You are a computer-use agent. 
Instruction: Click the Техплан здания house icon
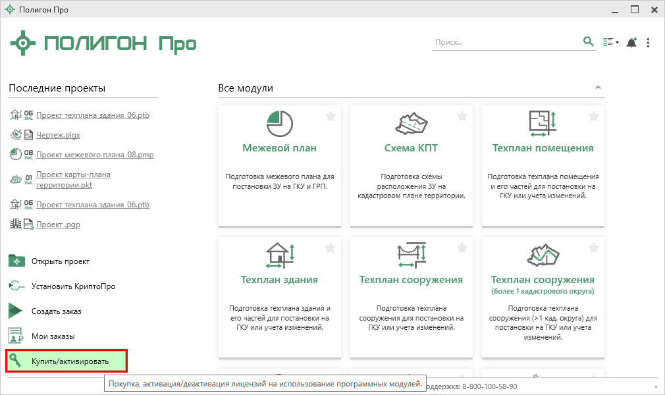point(280,255)
